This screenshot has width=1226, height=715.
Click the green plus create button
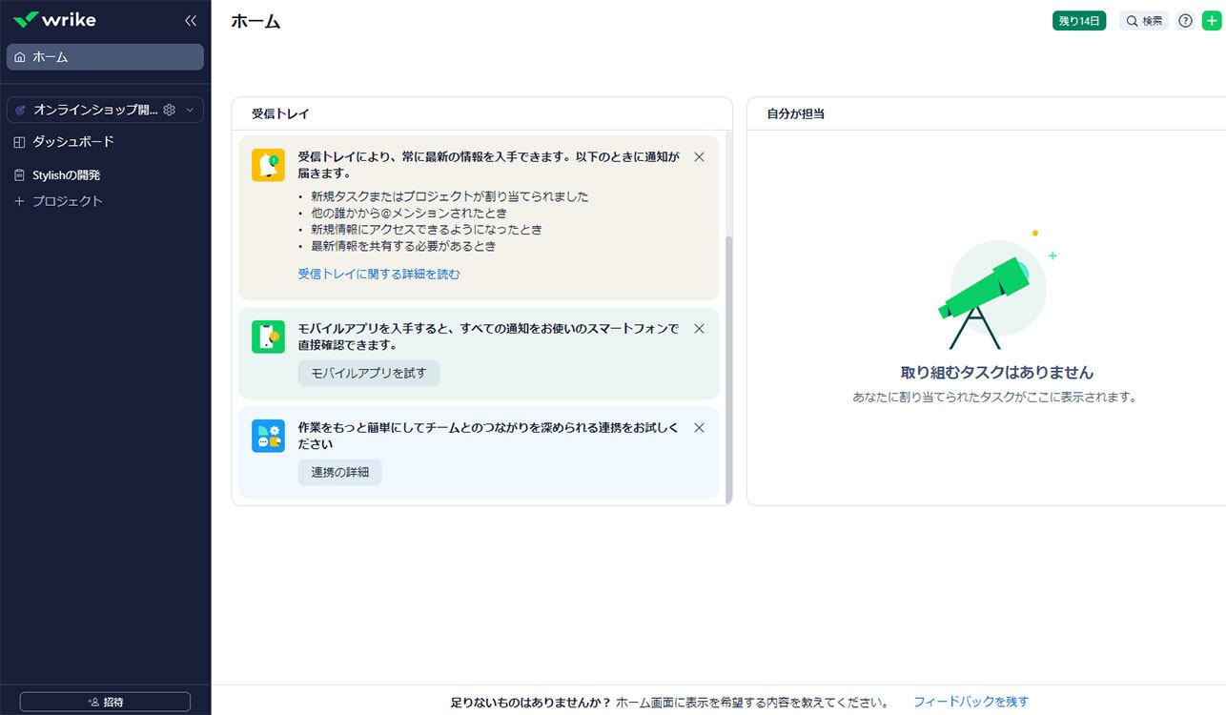click(x=1211, y=21)
